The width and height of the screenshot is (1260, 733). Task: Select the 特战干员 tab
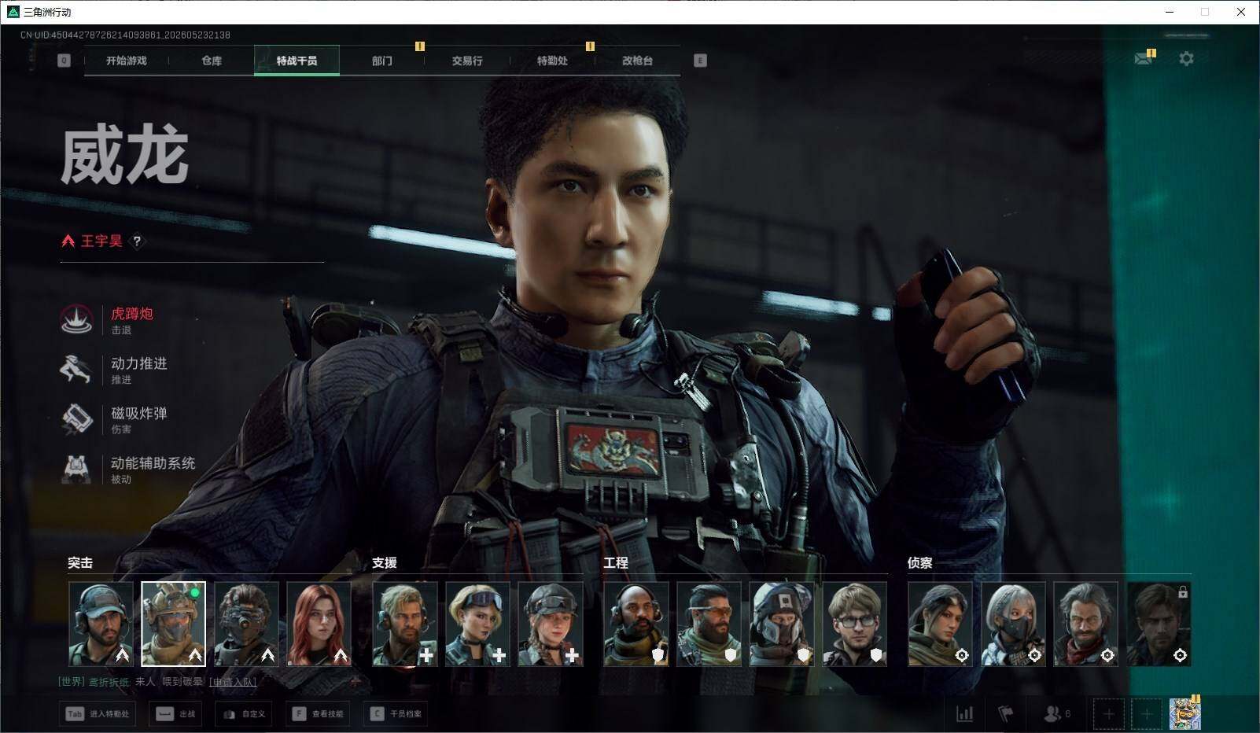coord(297,61)
